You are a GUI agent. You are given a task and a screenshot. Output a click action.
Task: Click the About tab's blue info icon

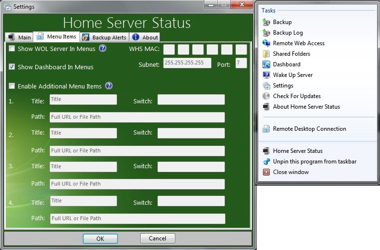pos(135,37)
